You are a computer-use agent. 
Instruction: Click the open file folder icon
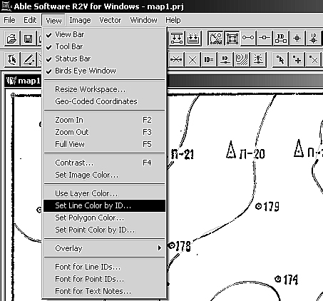click(x=12, y=38)
